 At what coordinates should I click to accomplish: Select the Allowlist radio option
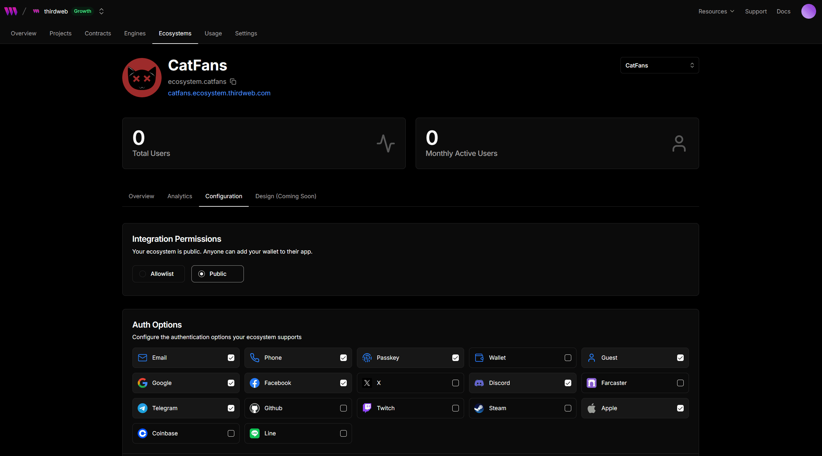[143, 274]
